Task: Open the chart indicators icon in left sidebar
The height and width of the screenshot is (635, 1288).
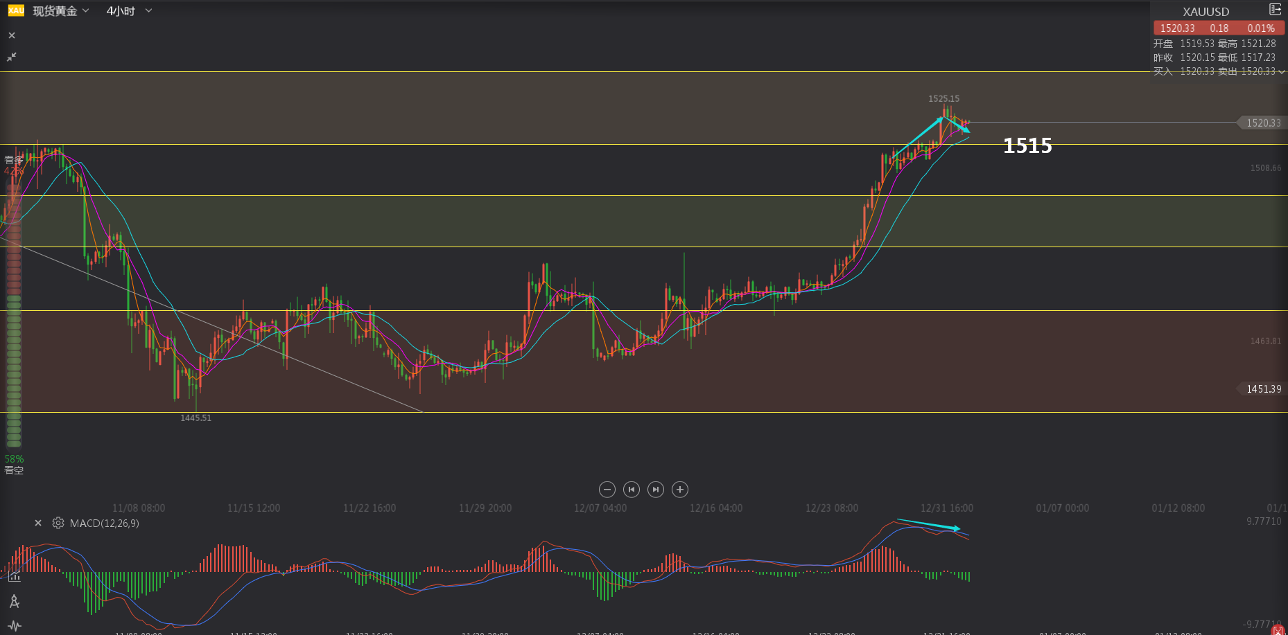Action: 15,576
